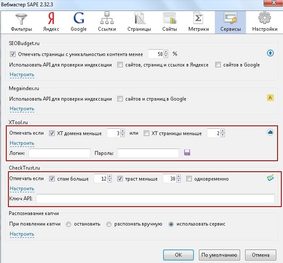Select остановить captcha option
Screen dimensions: 283x263
coord(69,224)
